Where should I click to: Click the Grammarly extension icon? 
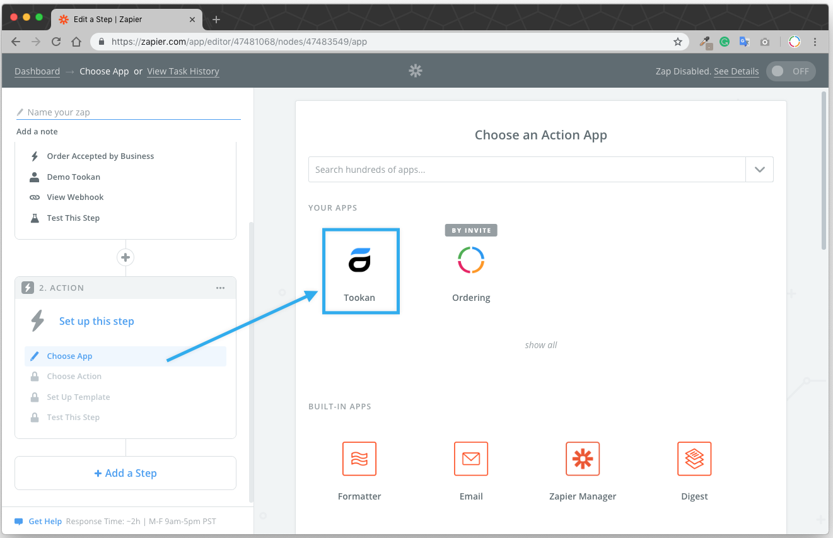(x=725, y=42)
